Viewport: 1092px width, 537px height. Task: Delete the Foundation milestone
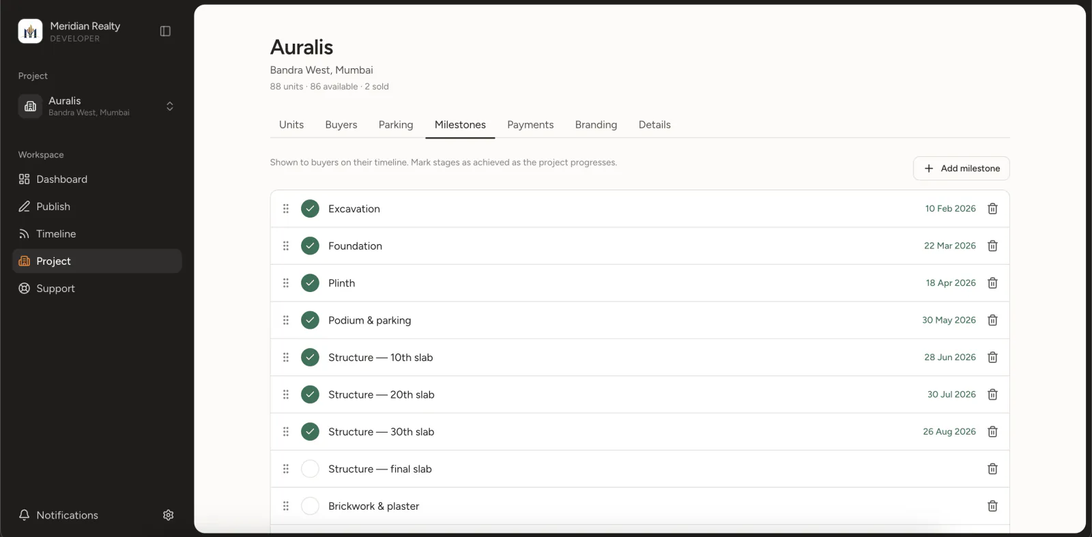pyautogui.click(x=993, y=246)
